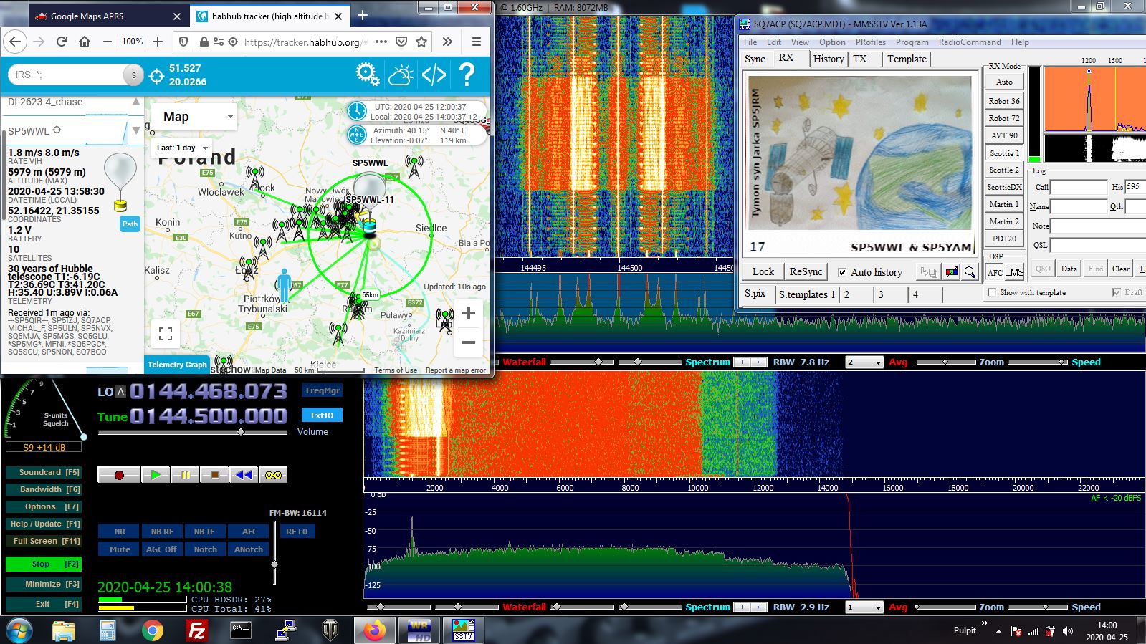Toggle the AGC Off button
The width and height of the screenshot is (1146, 644).
point(161,549)
